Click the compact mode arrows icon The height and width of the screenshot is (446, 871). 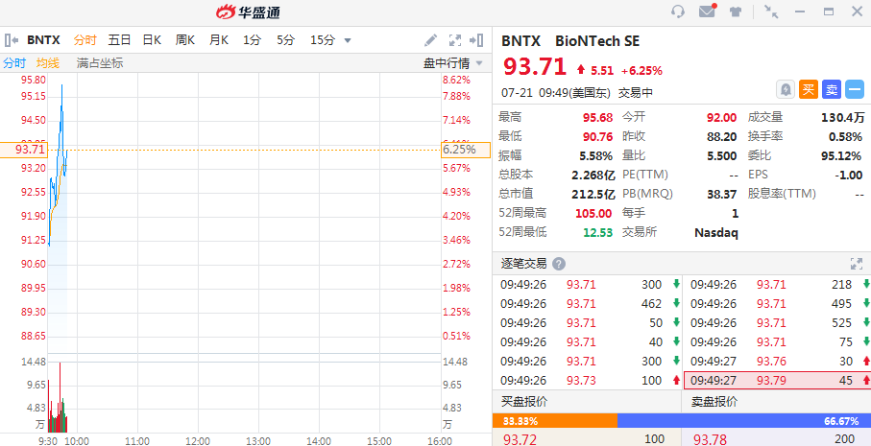(x=770, y=12)
